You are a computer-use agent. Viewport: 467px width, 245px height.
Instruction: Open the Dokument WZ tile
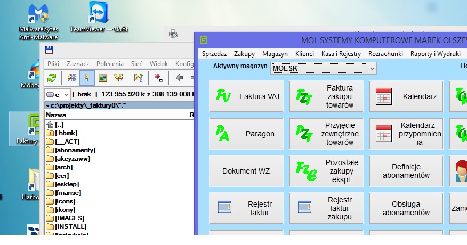(x=246, y=171)
